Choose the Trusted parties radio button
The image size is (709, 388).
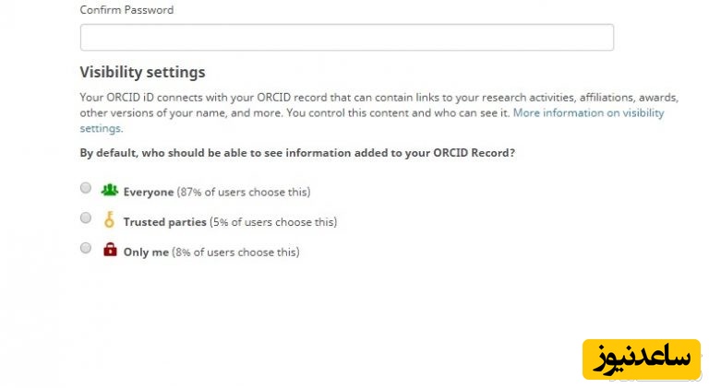click(x=86, y=218)
